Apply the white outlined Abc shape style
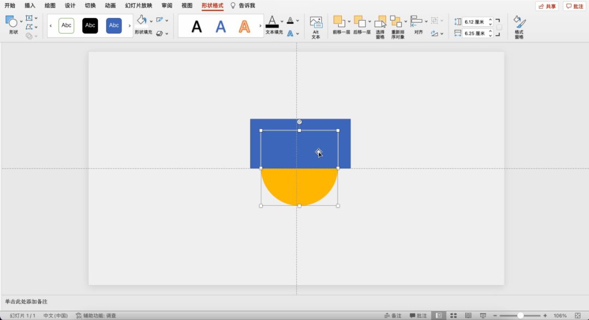The image size is (589, 320). (x=66, y=26)
